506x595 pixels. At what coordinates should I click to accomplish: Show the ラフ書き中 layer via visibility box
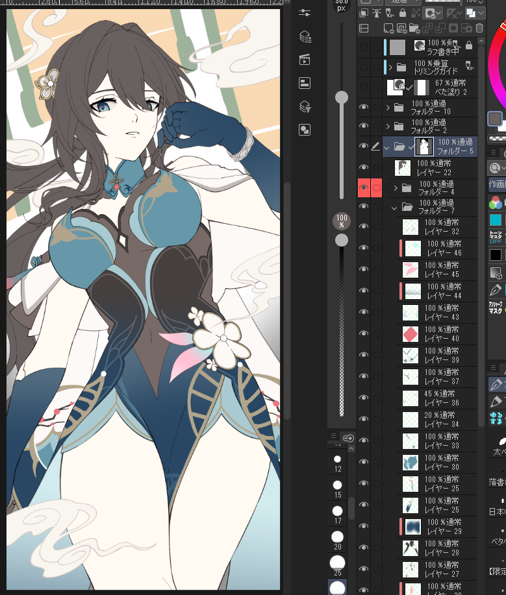pyautogui.click(x=364, y=47)
